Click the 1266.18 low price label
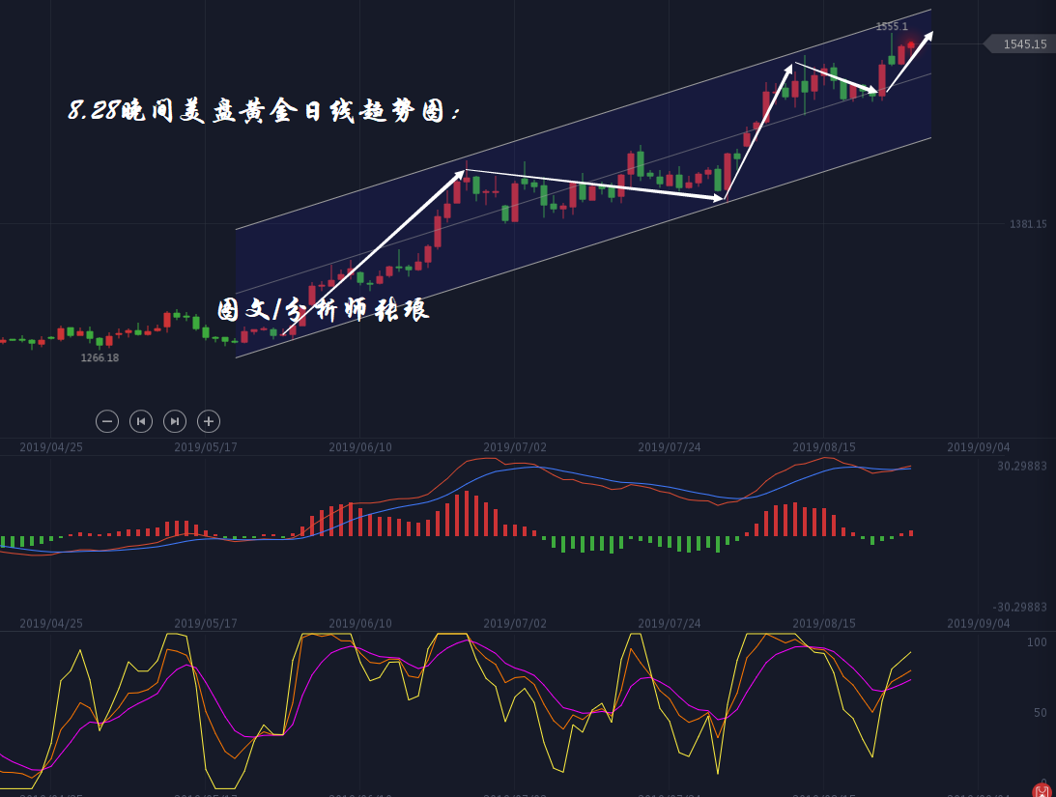 click(x=100, y=358)
